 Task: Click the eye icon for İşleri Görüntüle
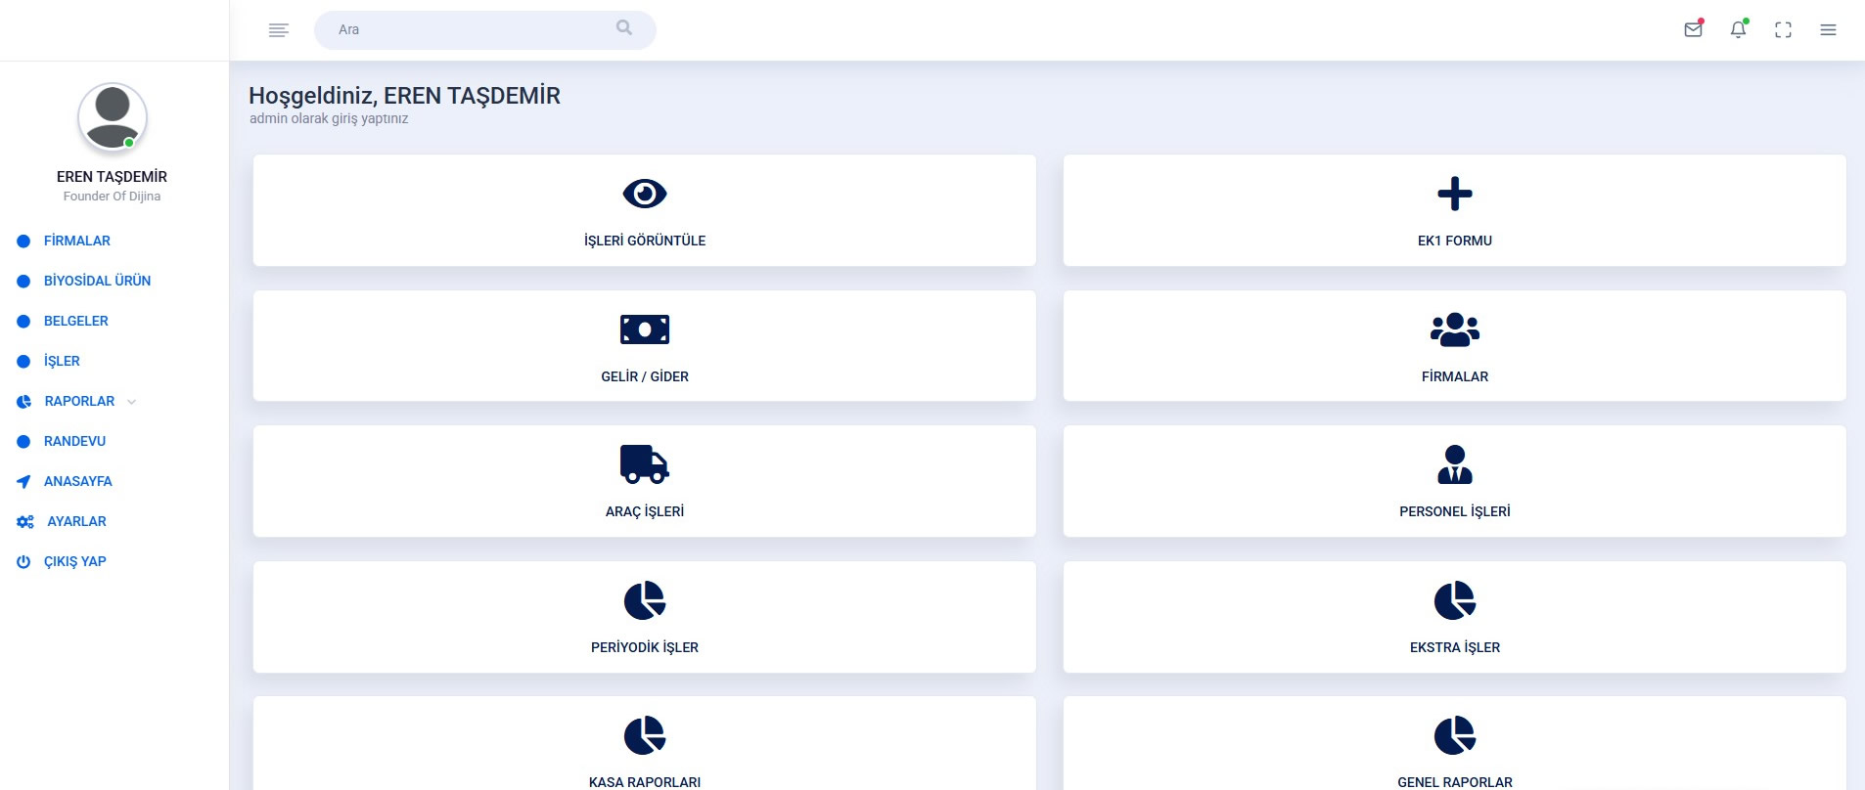click(645, 194)
